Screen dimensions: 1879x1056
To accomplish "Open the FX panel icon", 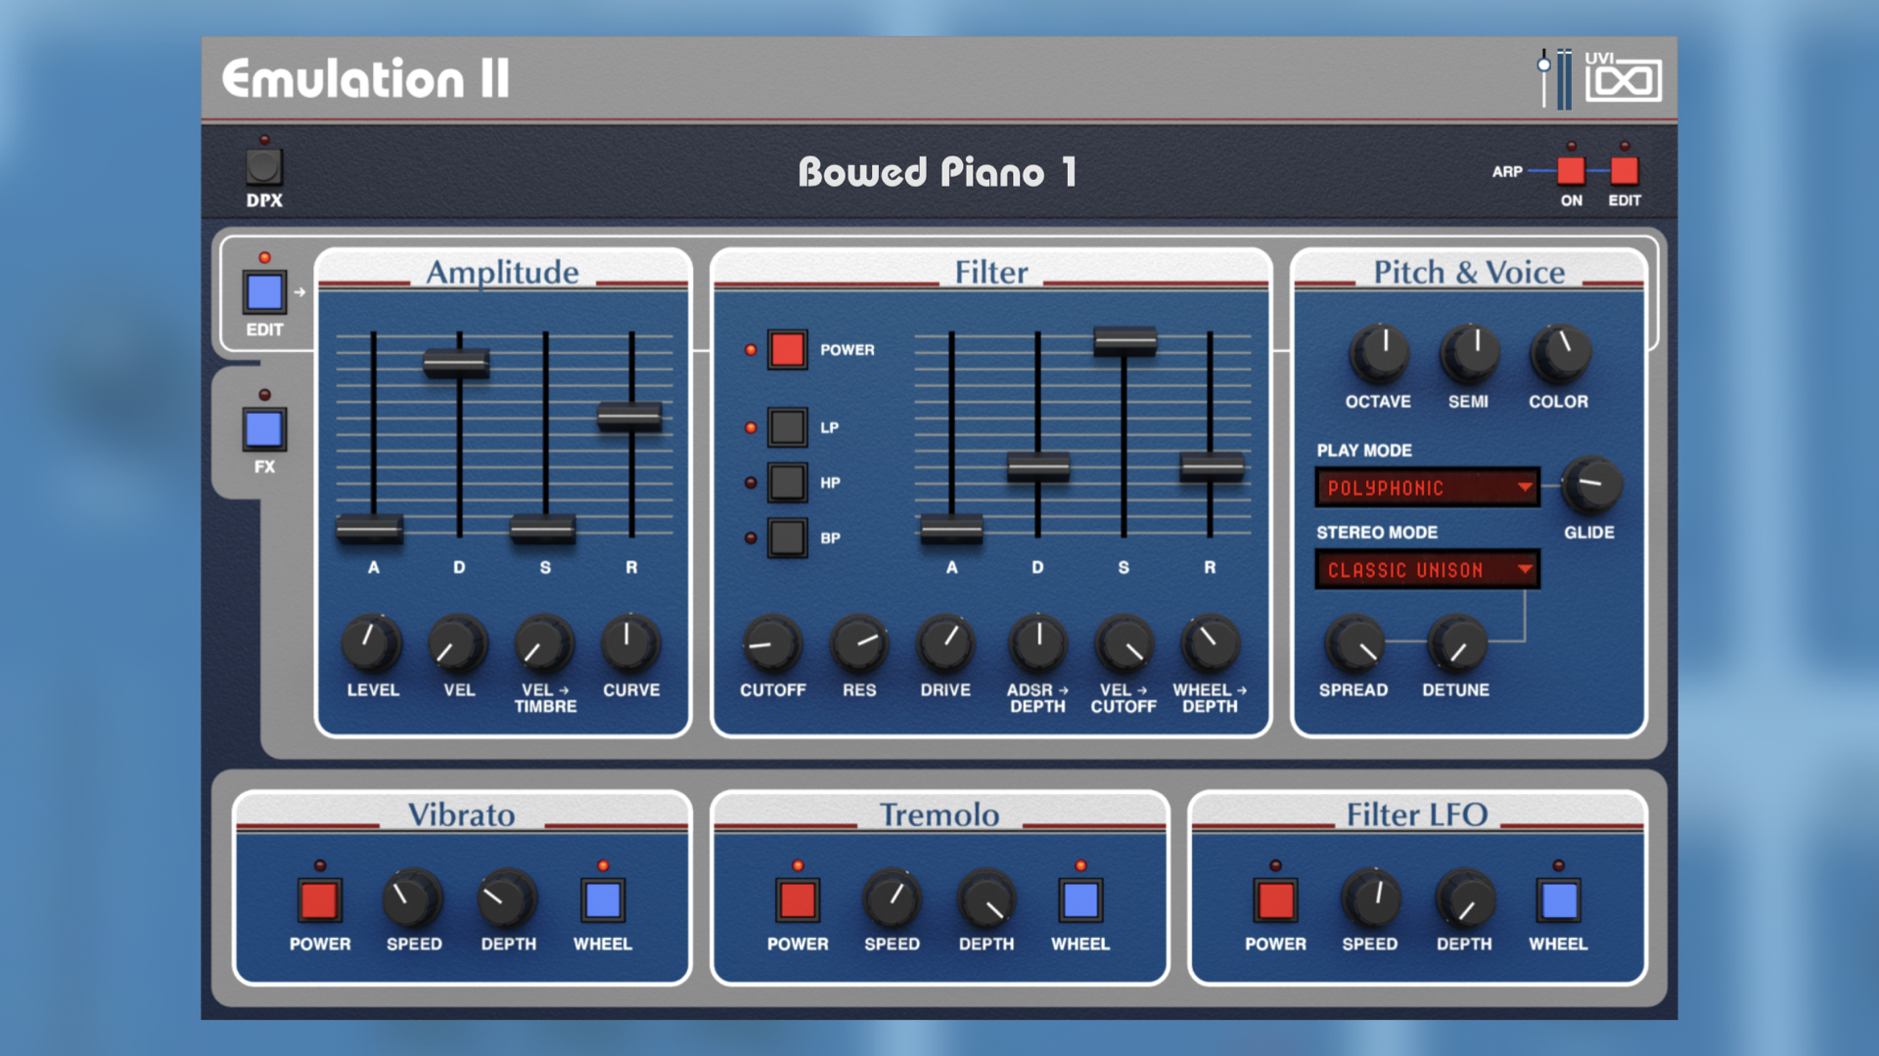I will (262, 428).
